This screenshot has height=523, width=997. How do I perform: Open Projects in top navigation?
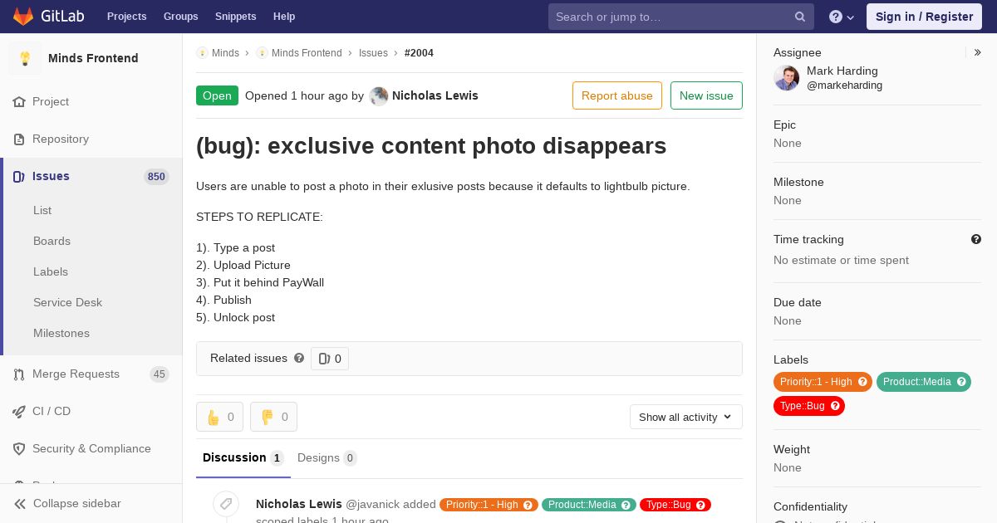click(x=126, y=17)
